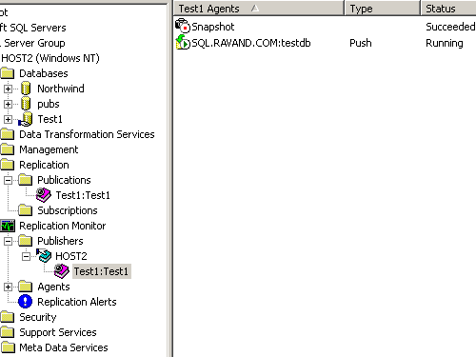Screen dimensions: 476x357
Task: Collapse the HOST2 publisher node
Action: [26, 256]
